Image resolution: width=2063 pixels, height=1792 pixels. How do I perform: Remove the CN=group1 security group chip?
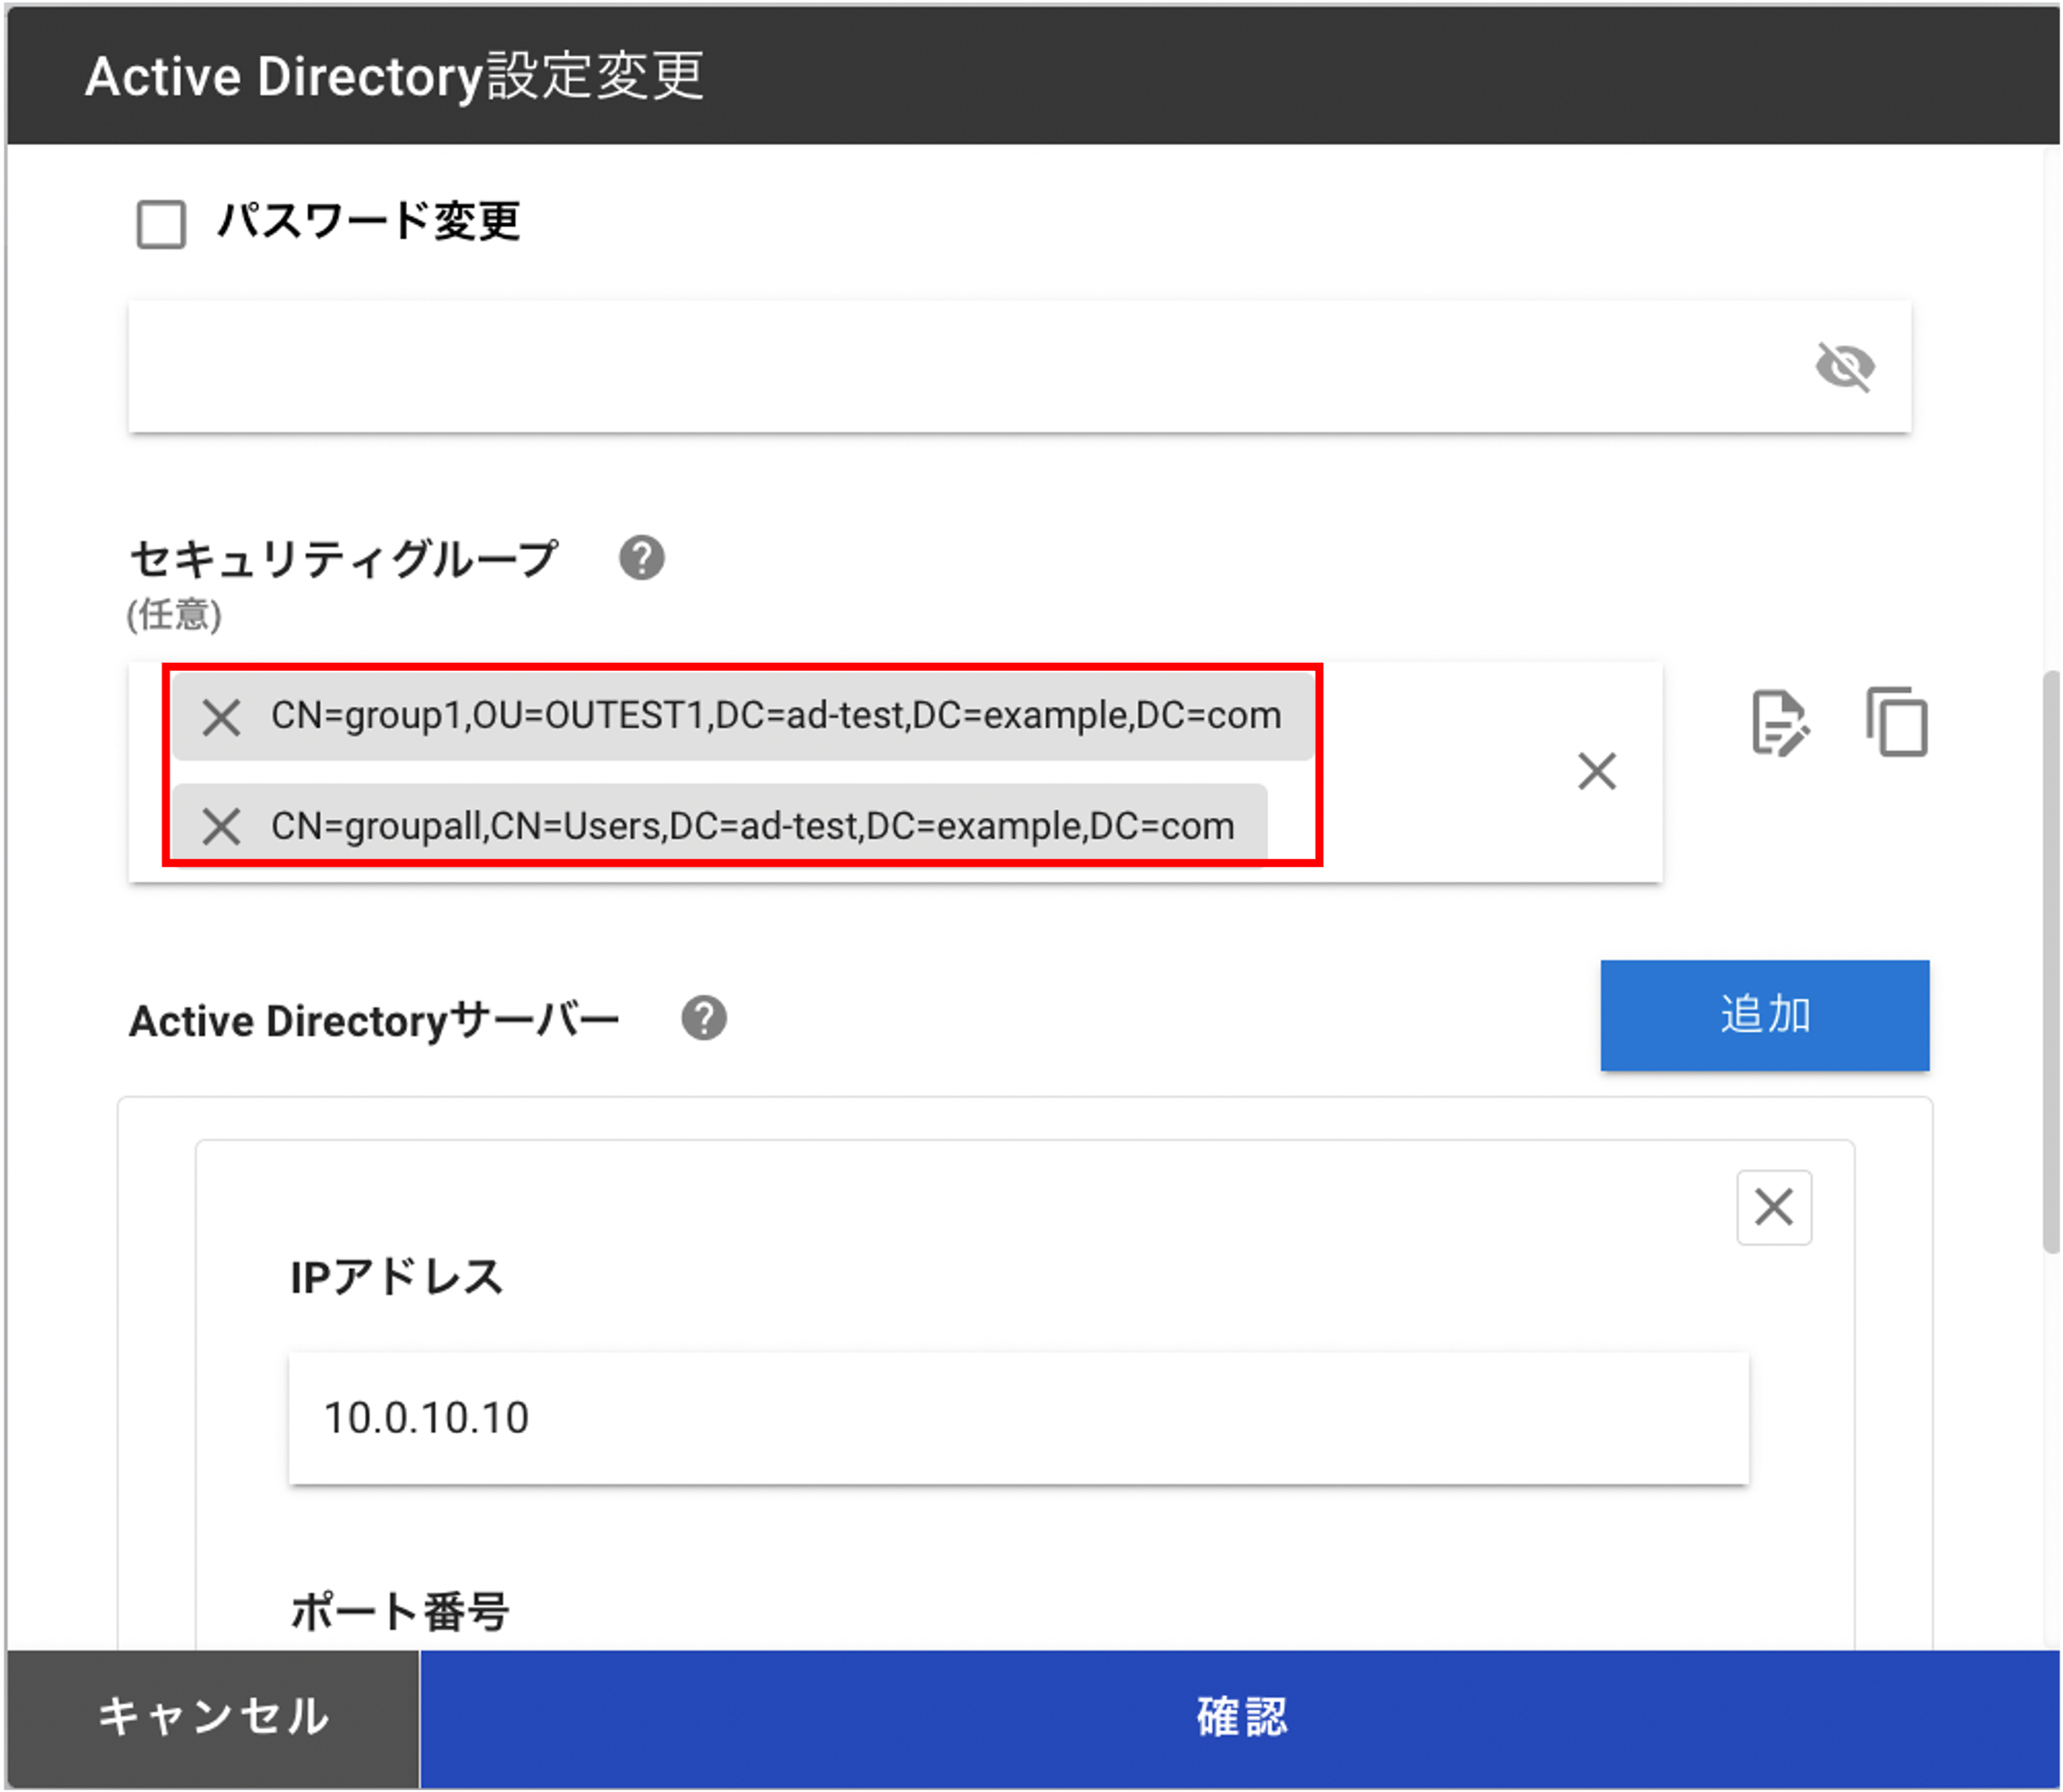[x=221, y=717]
